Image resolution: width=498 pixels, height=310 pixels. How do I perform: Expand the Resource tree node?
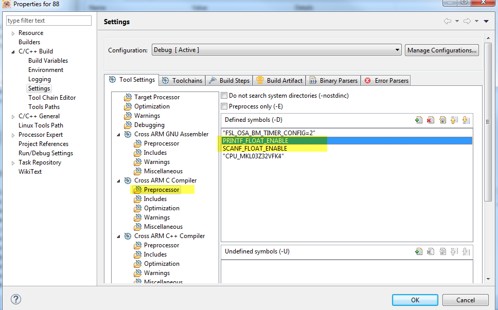13,33
